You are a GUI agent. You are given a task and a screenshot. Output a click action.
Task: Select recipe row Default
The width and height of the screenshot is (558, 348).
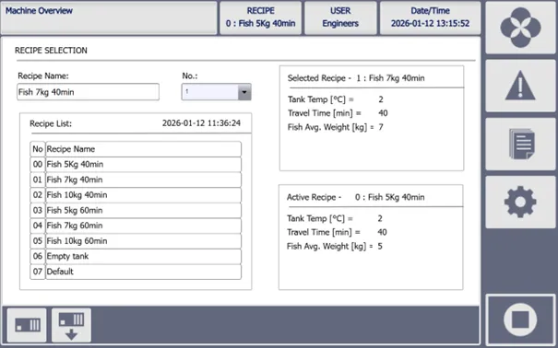click(x=143, y=272)
